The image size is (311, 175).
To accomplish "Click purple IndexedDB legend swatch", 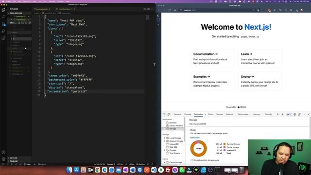I will 225,150.
